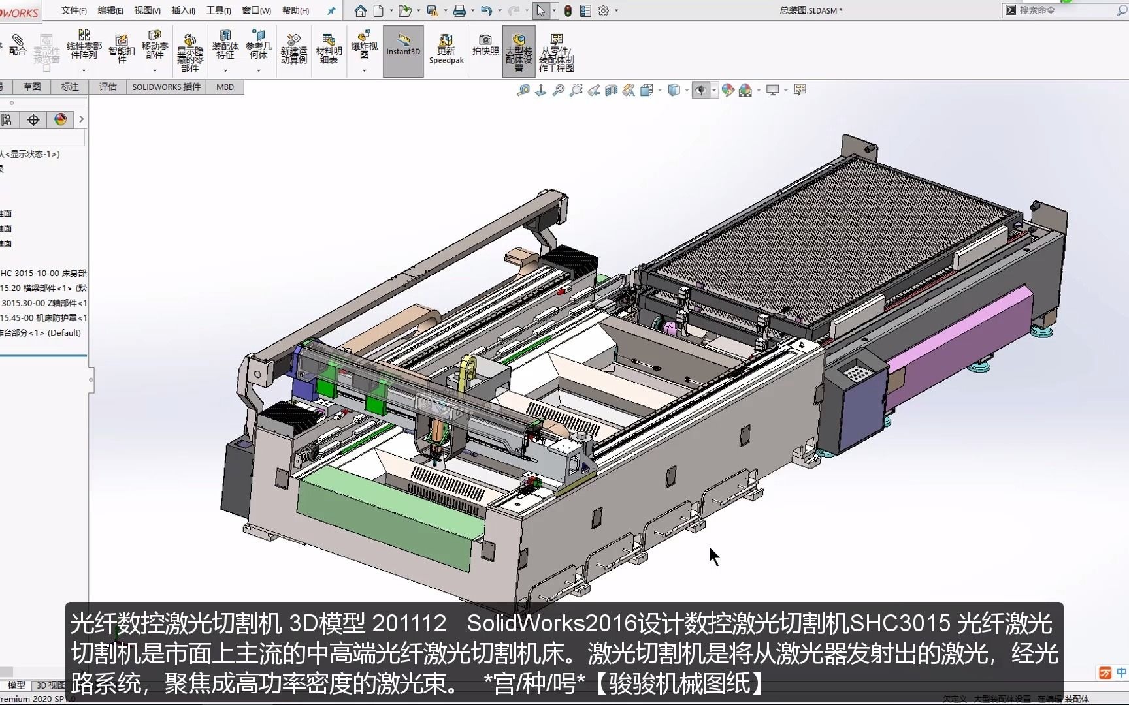The width and height of the screenshot is (1129, 705).
Task: Switch to SOLIDWORKS 插件 add-ins tab
Action: [x=167, y=87]
